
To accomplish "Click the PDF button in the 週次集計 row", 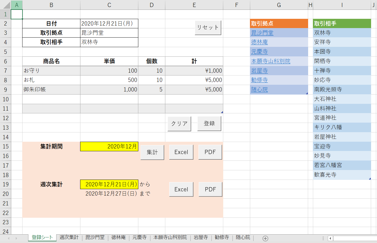I will tap(210, 189).
